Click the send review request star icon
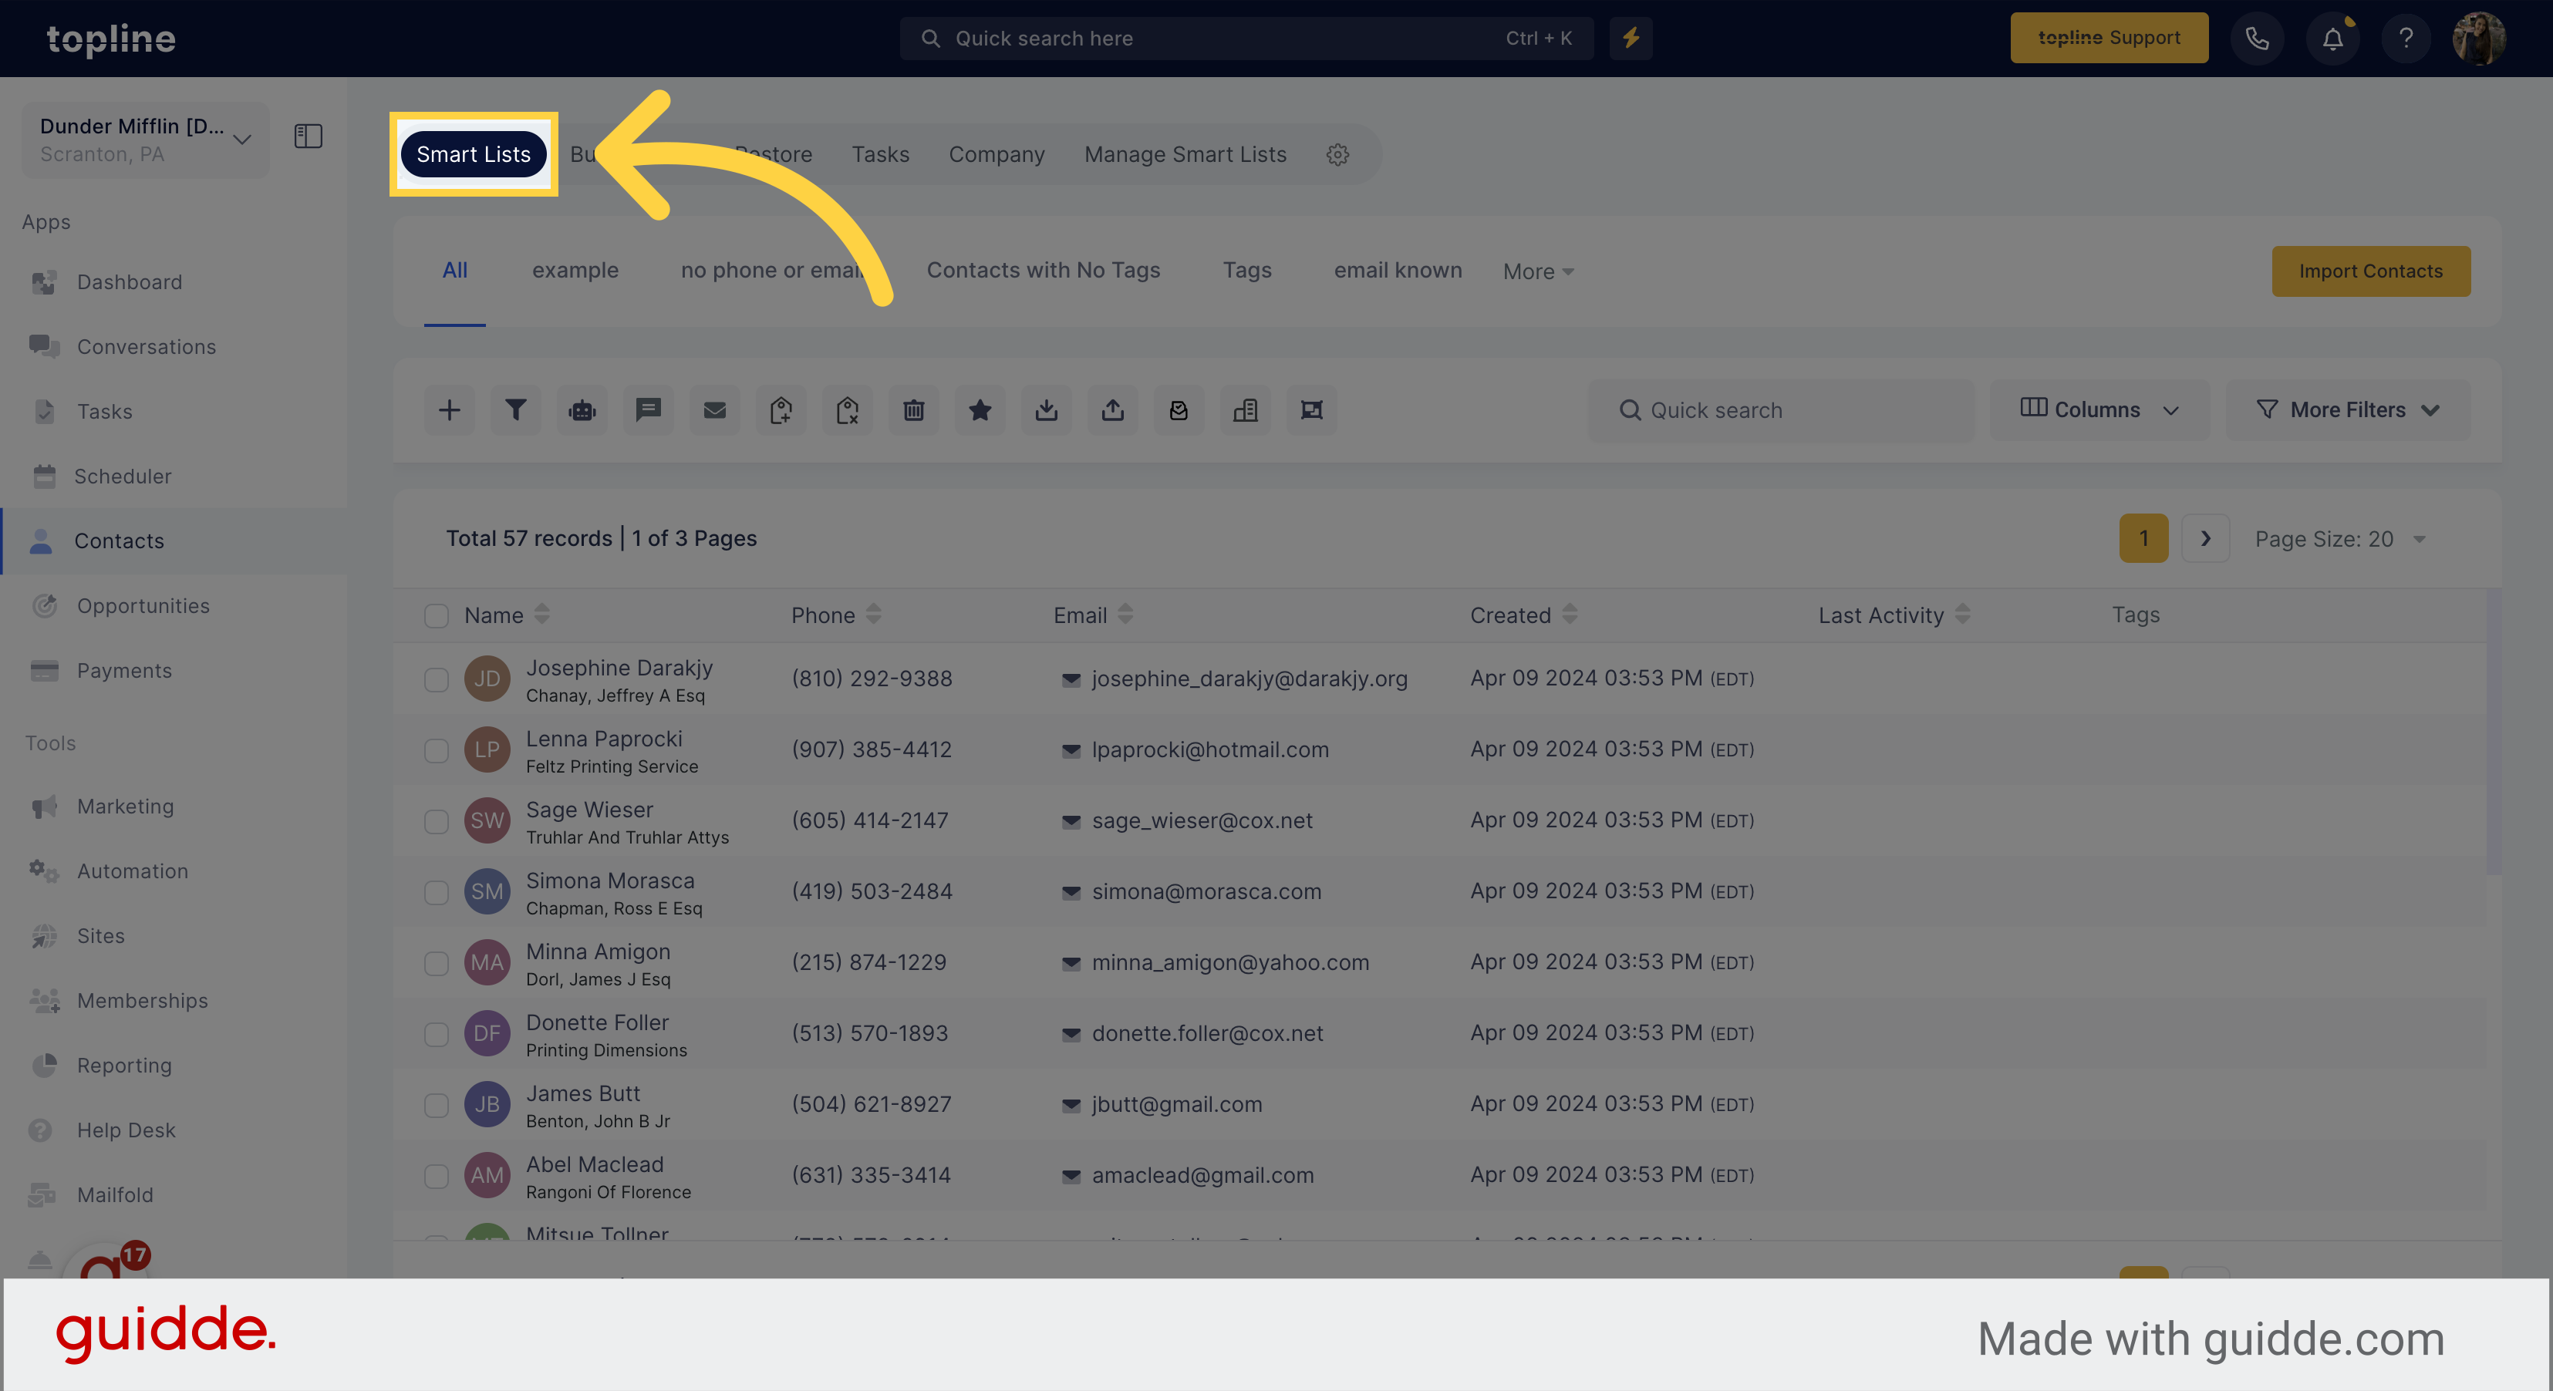Viewport: 2553px width, 1391px height. pos(980,410)
